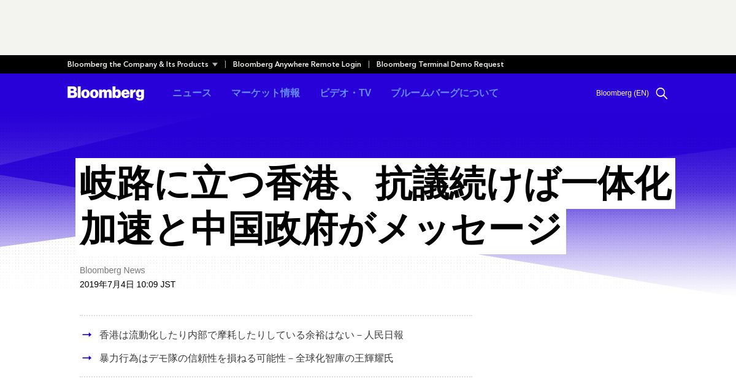Select the マーケット情報 menu item

pyautogui.click(x=266, y=93)
